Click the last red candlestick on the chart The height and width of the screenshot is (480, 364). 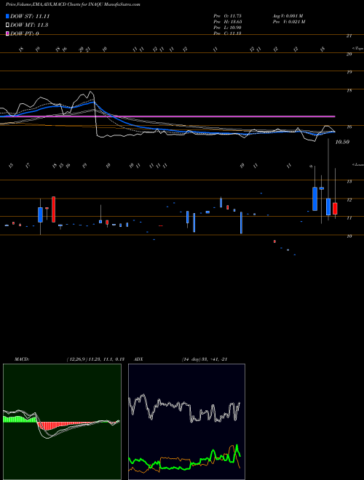click(x=335, y=209)
